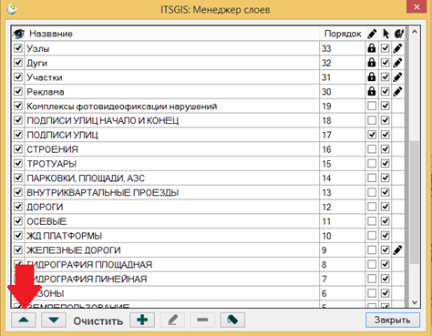Click order value 19 in the list
This screenshot has width=432, height=336.
coord(326,107)
